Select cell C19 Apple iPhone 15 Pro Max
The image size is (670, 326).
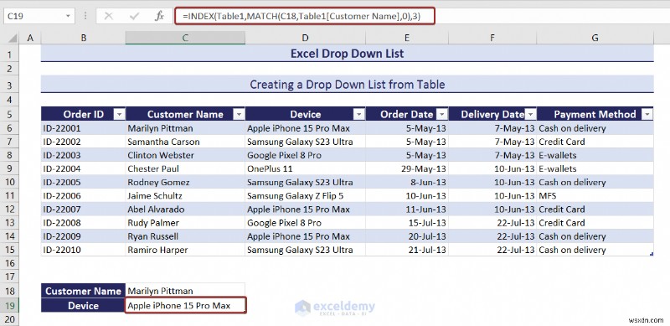(x=185, y=305)
